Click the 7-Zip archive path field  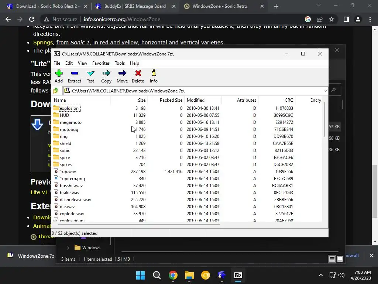[193, 91]
